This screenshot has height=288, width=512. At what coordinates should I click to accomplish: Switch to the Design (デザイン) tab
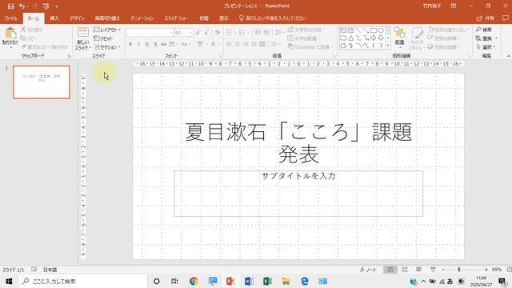[77, 18]
